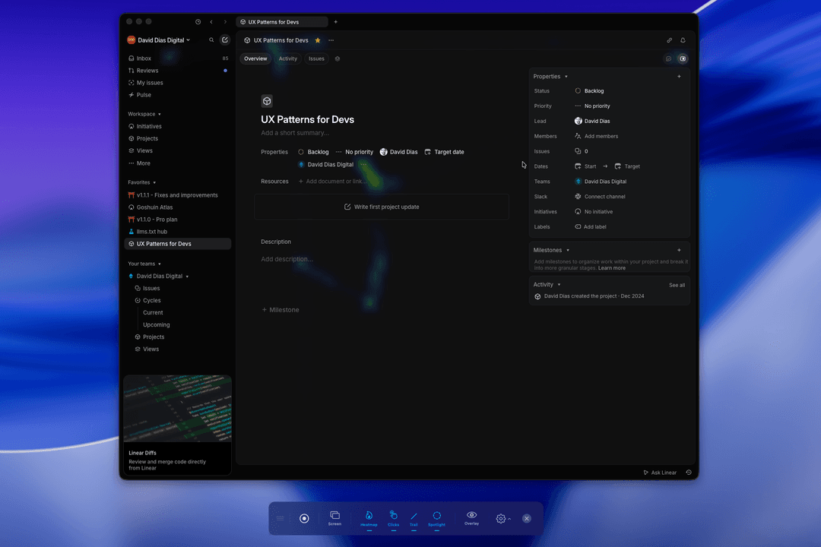Click Add a short summary field
The width and height of the screenshot is (821, 547).
coord(295,133)
